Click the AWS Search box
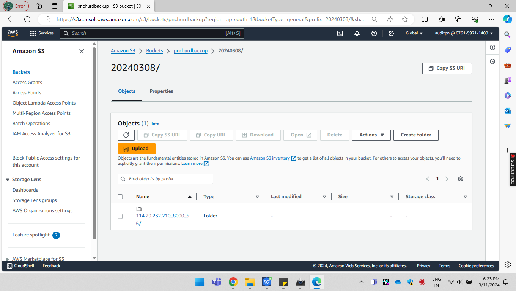The image size is (516, 291). tap(152, 33)
